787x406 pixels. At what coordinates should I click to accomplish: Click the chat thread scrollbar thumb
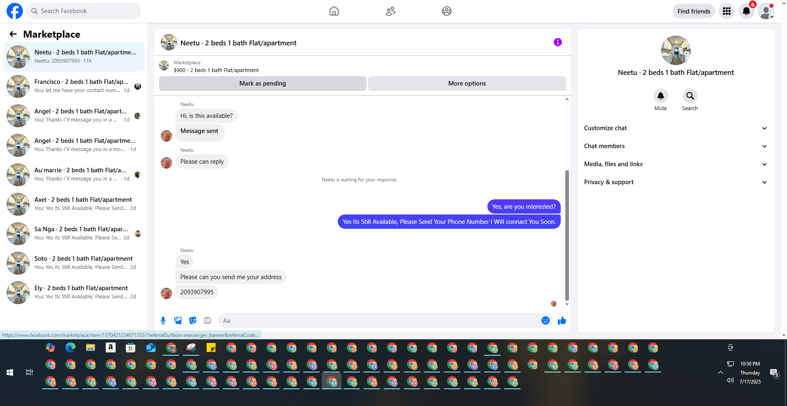pyautogui.click(x=567, y=235)
